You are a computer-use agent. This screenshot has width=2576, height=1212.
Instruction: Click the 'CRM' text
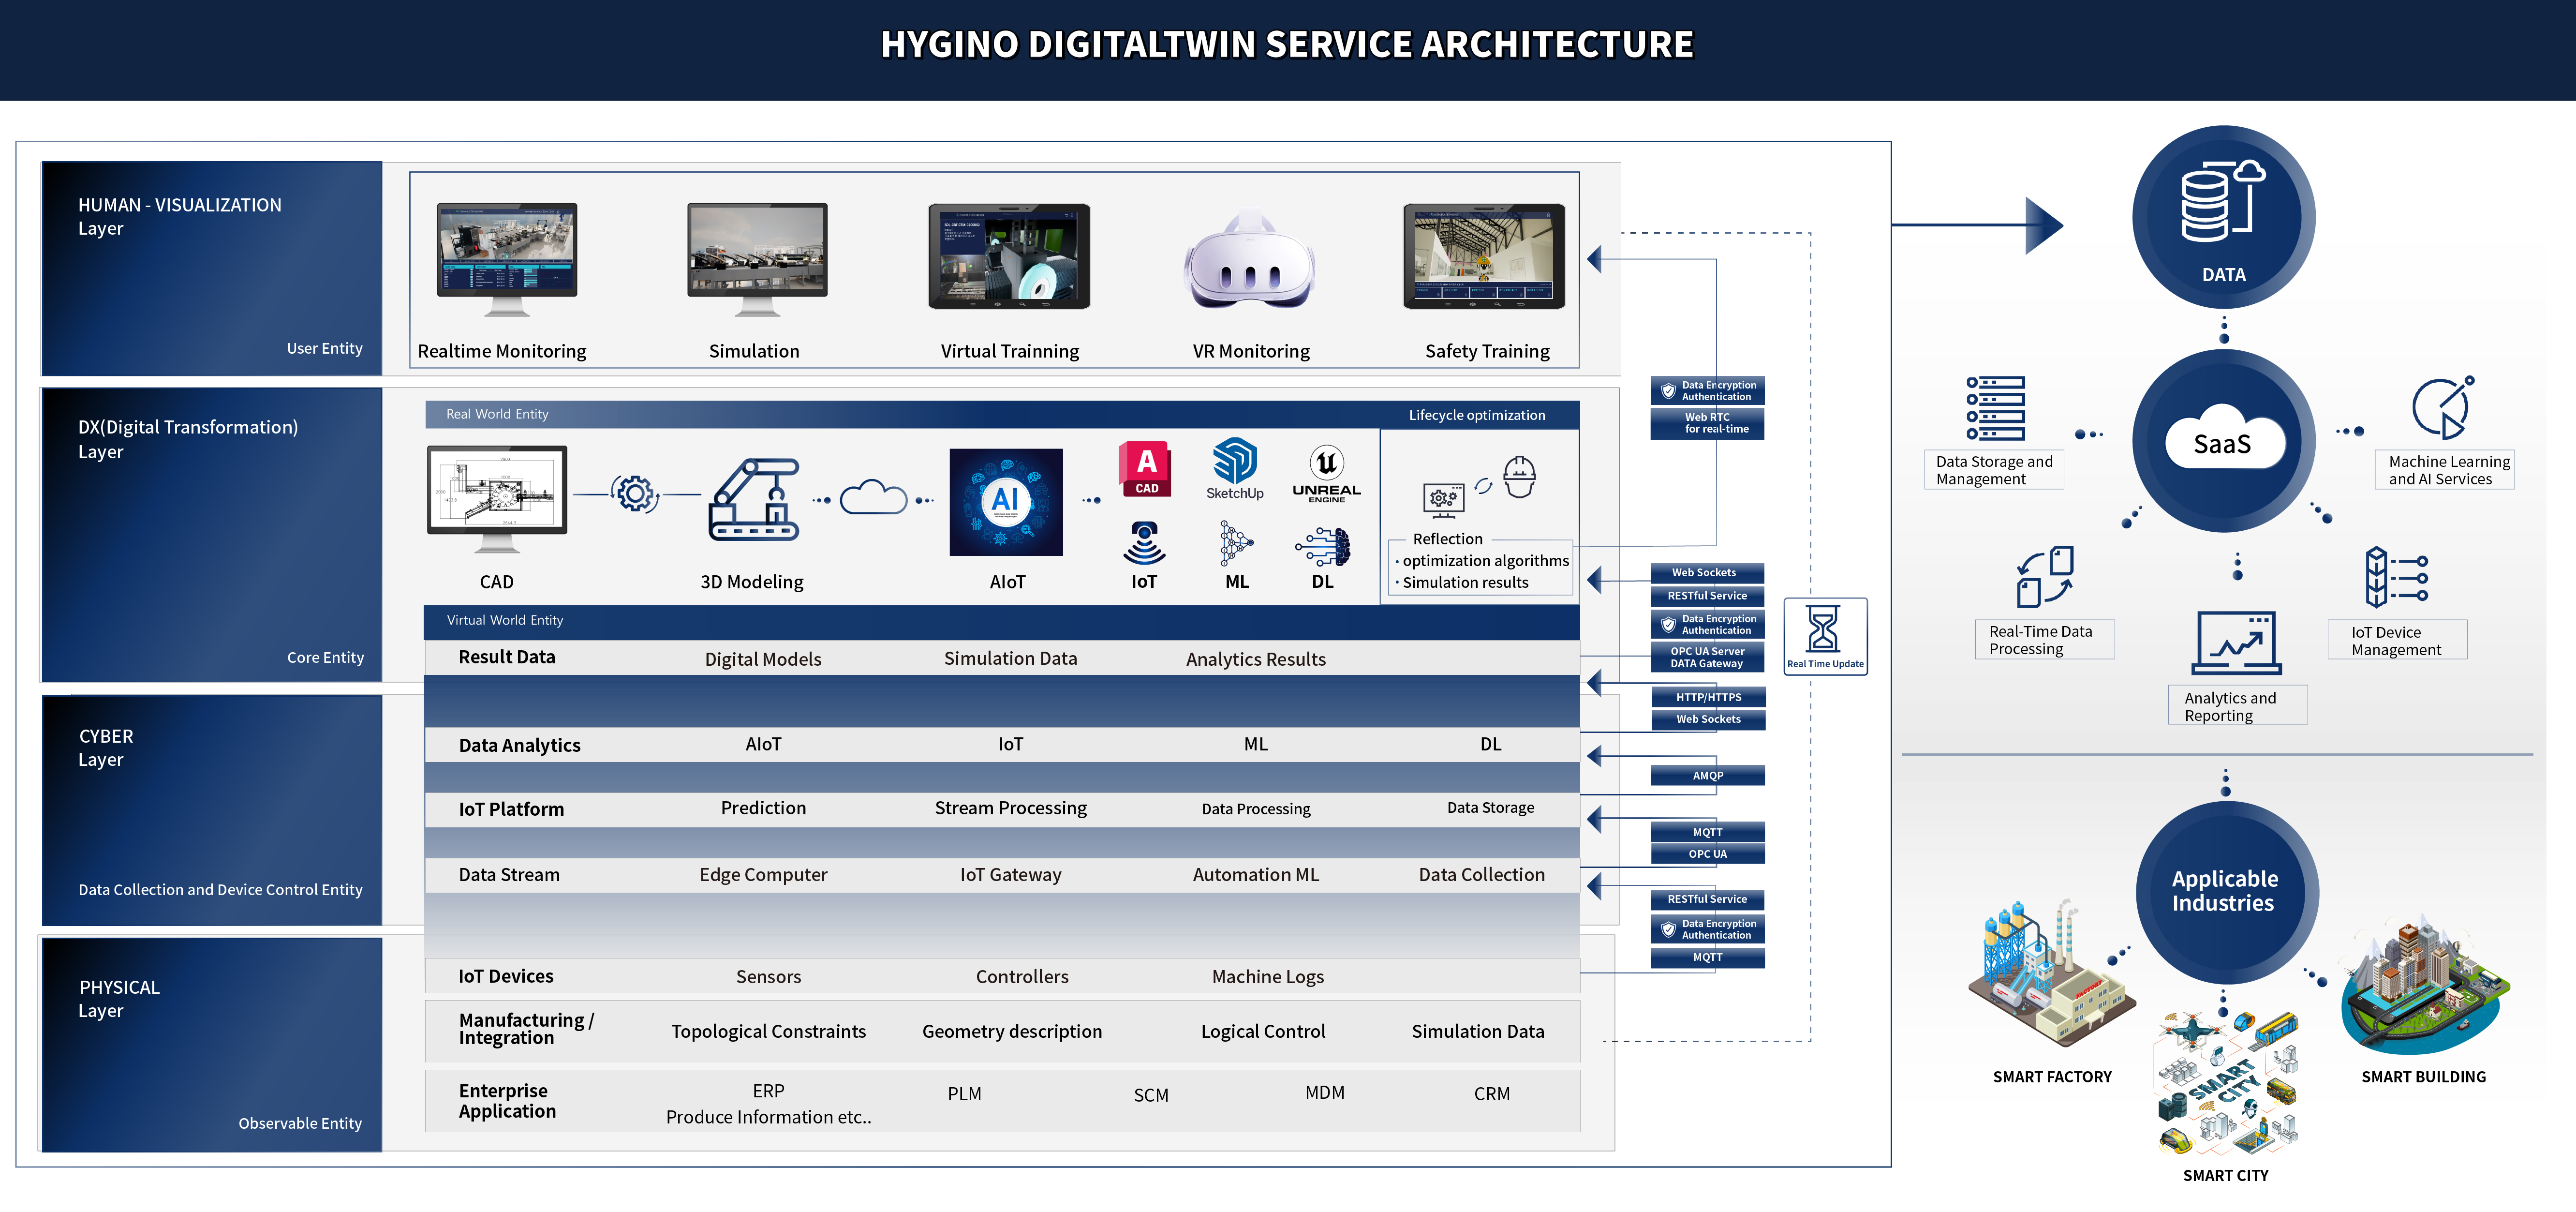click(1491, 1094)
